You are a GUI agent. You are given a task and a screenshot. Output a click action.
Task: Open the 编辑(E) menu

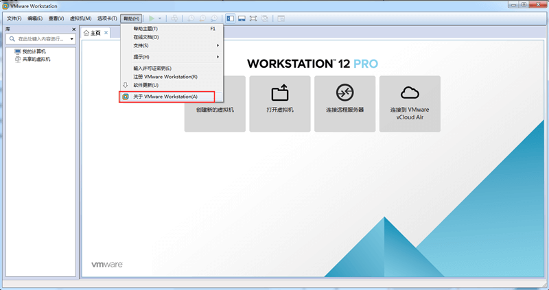coord(35,19)
